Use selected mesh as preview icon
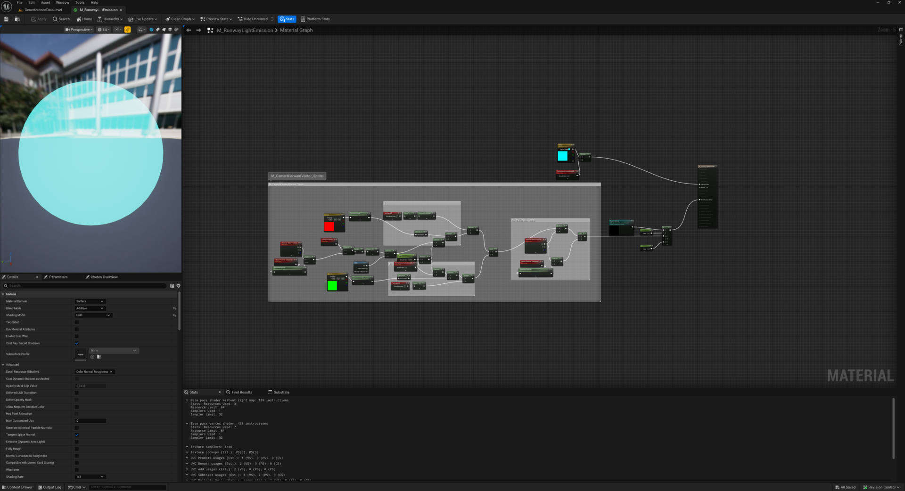The image size is (905, 491). [176, 30]
